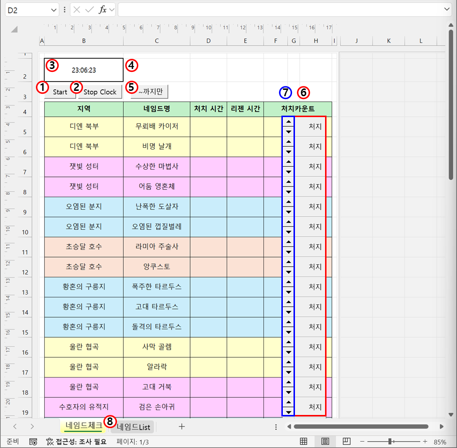Click the Stop Clock button
Screen dimensions: 457x448
(x=100, y=92)
